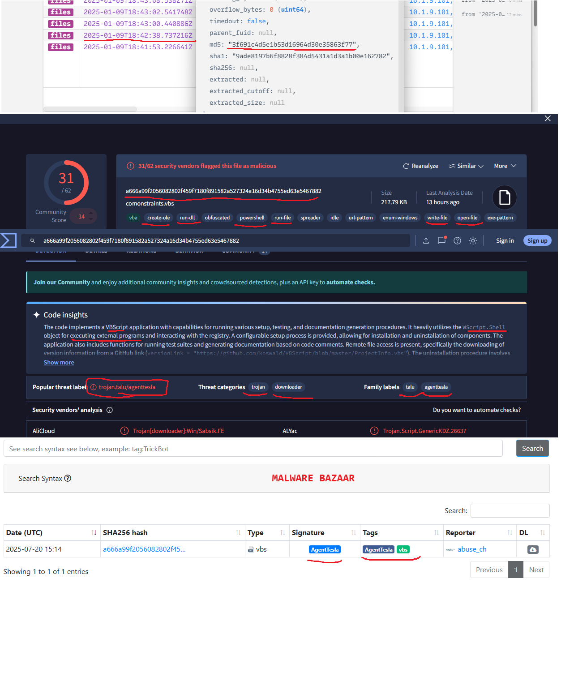561x681 pixels.
Task: Sort by the Date (UTC) column
Action: (x=51, y=533)
